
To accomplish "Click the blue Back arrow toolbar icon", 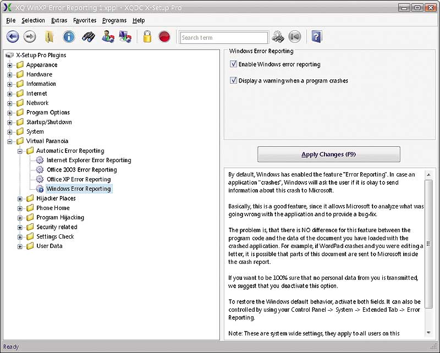I will (13, 37).
